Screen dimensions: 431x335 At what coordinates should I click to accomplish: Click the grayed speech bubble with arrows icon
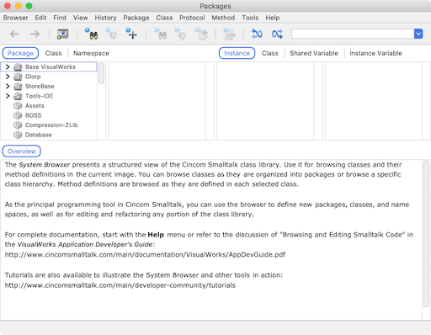click(x=180, y=34)
